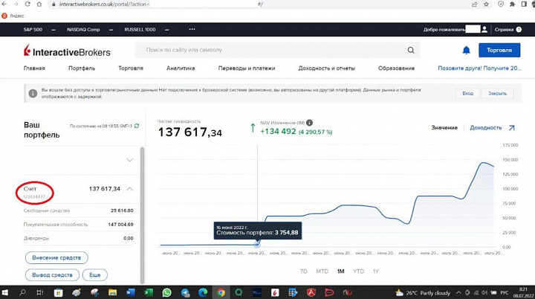Click the Внесение средств button
Image resolution: width=535 pixels, height=299 pixels.
tap(56, 257)
